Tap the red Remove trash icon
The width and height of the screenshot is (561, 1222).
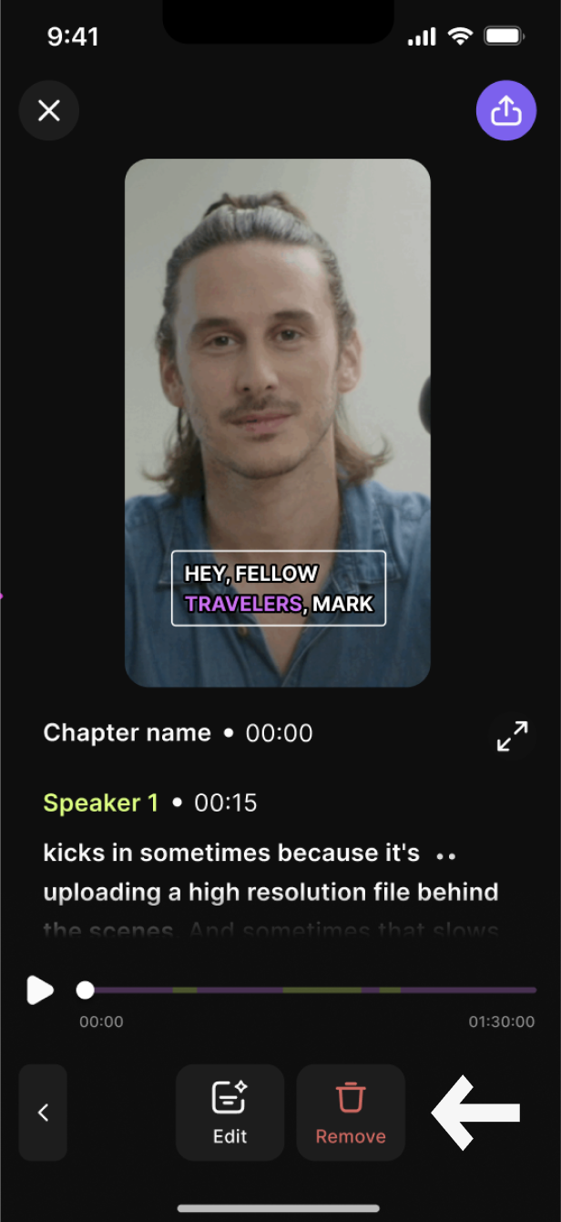tap(351, 1112)
